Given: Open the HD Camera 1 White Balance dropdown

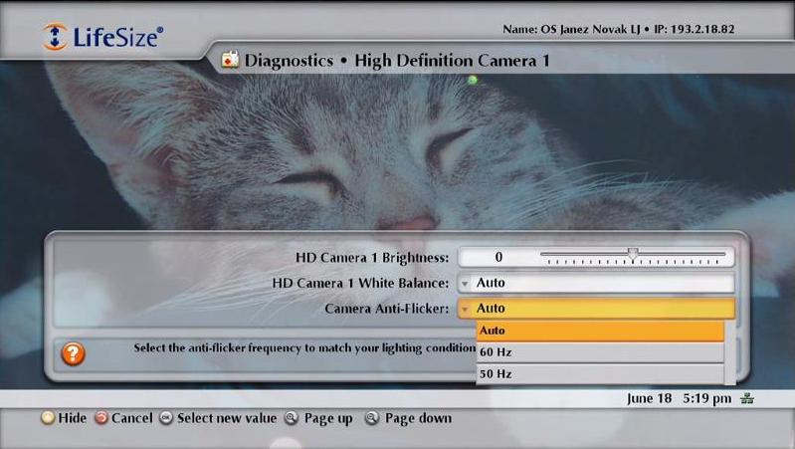Looking at the screenshot, I should pyautogui.click(x=596, y=283).
